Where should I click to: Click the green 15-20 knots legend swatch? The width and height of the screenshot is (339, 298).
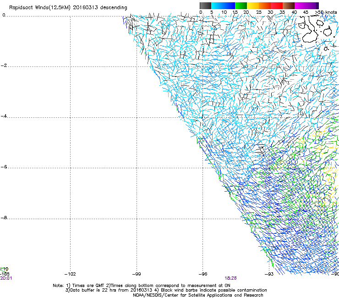[x=241, y=6]
